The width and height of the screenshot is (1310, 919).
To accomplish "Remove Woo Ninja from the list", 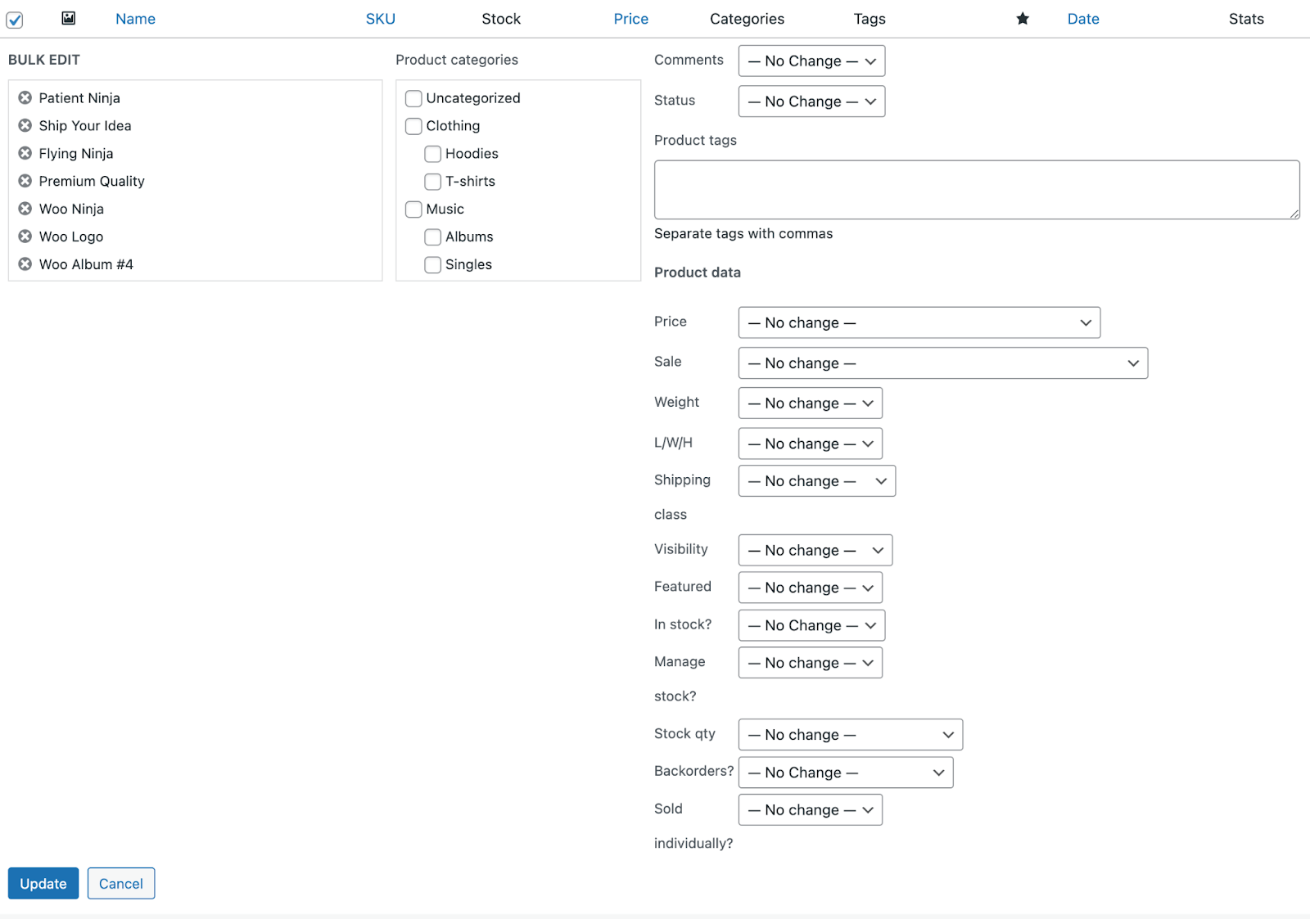I will pyautogui.click(x=25, y=209).
